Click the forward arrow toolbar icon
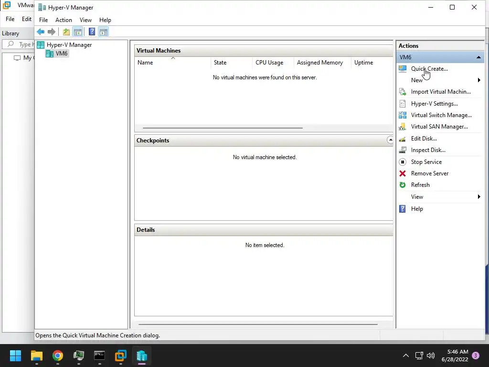 (52, 32)
